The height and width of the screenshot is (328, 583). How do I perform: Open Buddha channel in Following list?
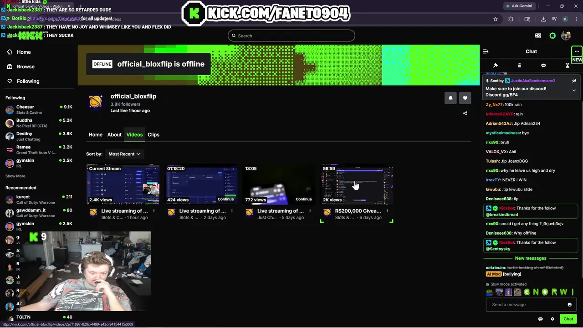pos(38,123)
